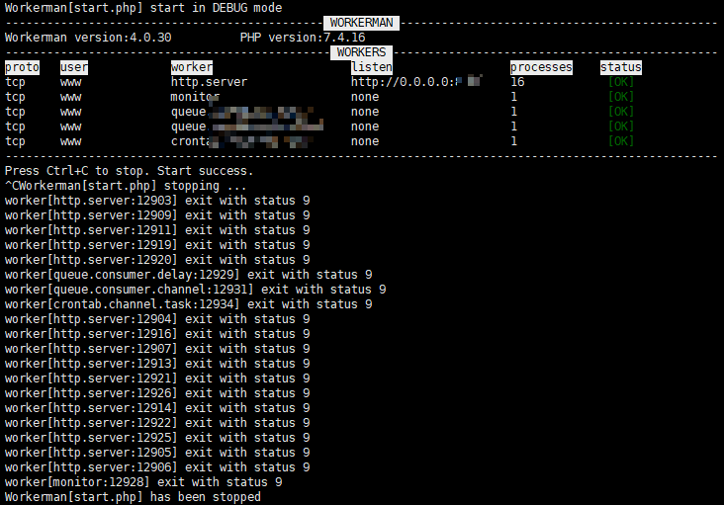Click the line for worker http.server:12906
This screenshot has height=505, width=724.
pyautogui.click(x=157, y=467)
